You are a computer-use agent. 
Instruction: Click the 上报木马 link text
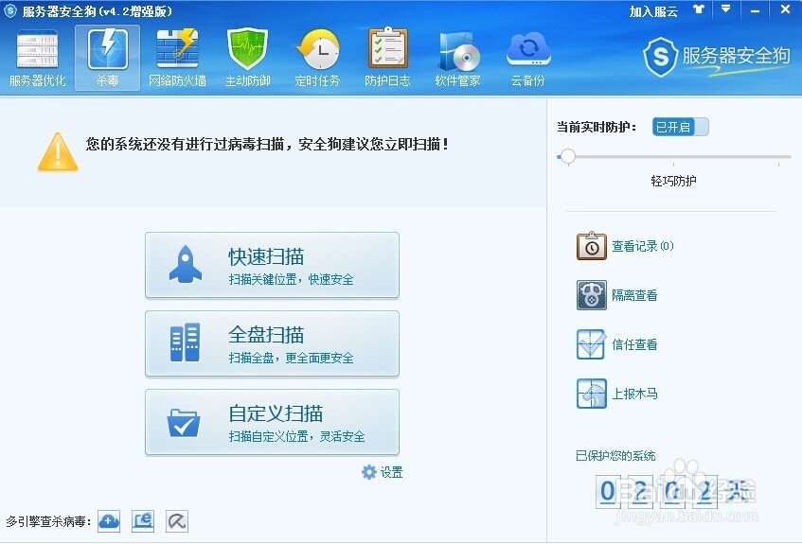click(634, 394)
